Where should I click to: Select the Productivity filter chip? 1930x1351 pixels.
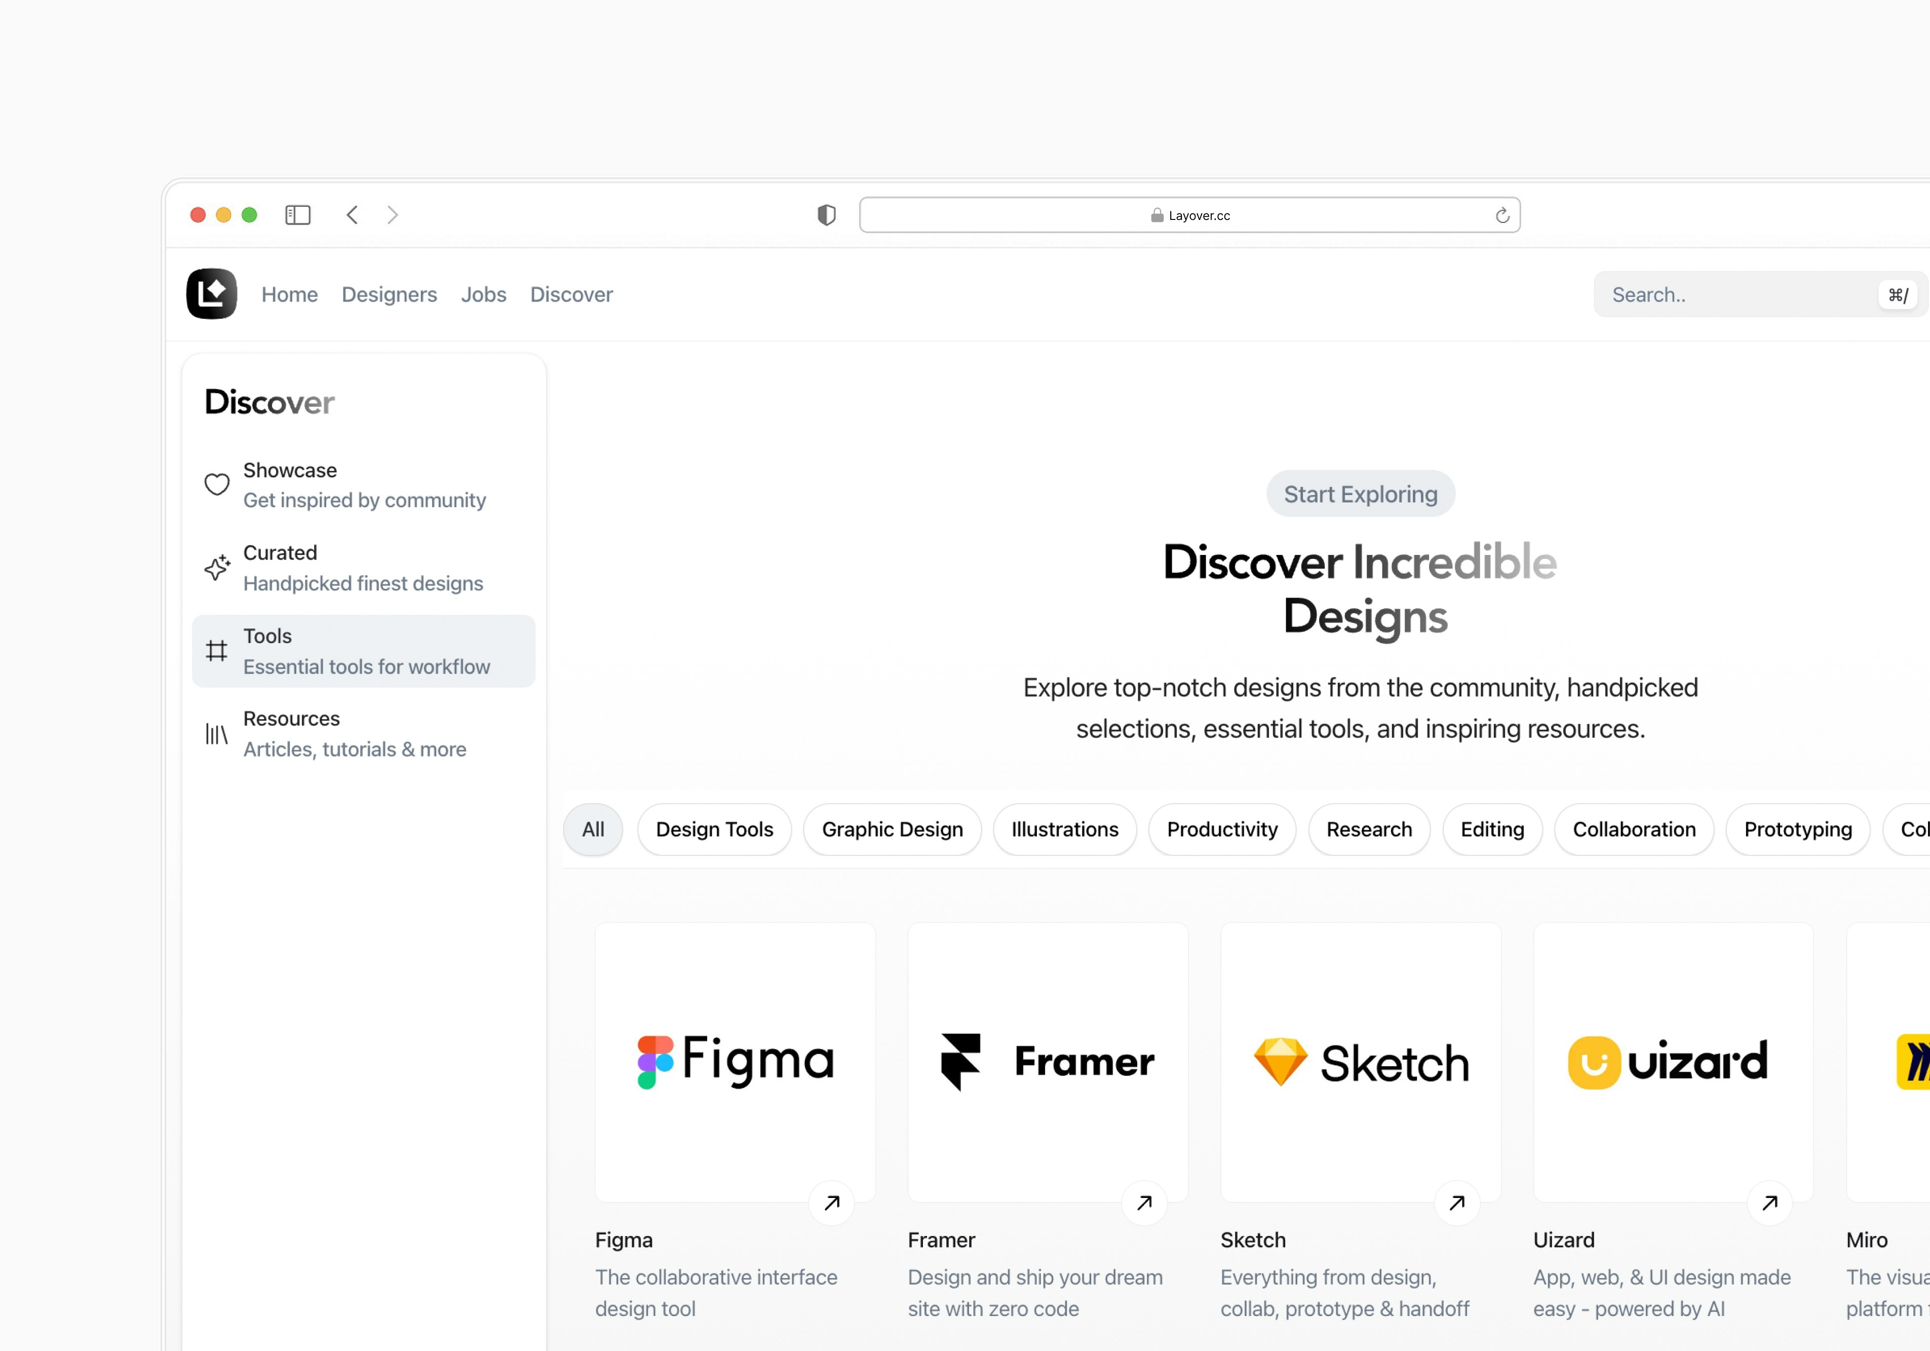tap(1222, 829)
